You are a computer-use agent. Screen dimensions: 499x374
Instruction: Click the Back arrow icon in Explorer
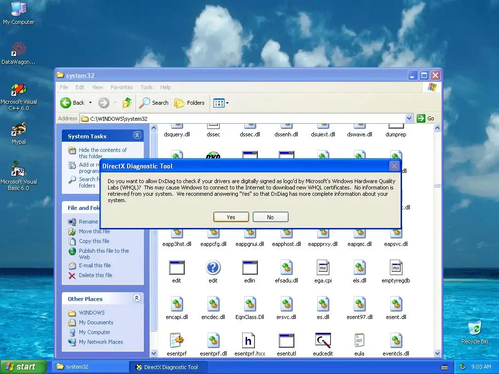pyautogui.click(x=66, y=103)
